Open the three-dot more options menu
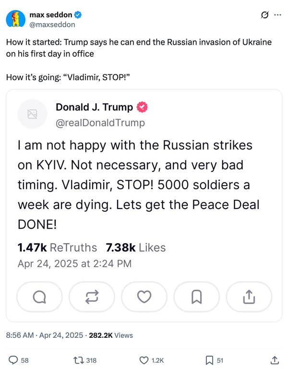Image resolution: width=288 pixels, height=370 pixels. [x=277, y=15]
